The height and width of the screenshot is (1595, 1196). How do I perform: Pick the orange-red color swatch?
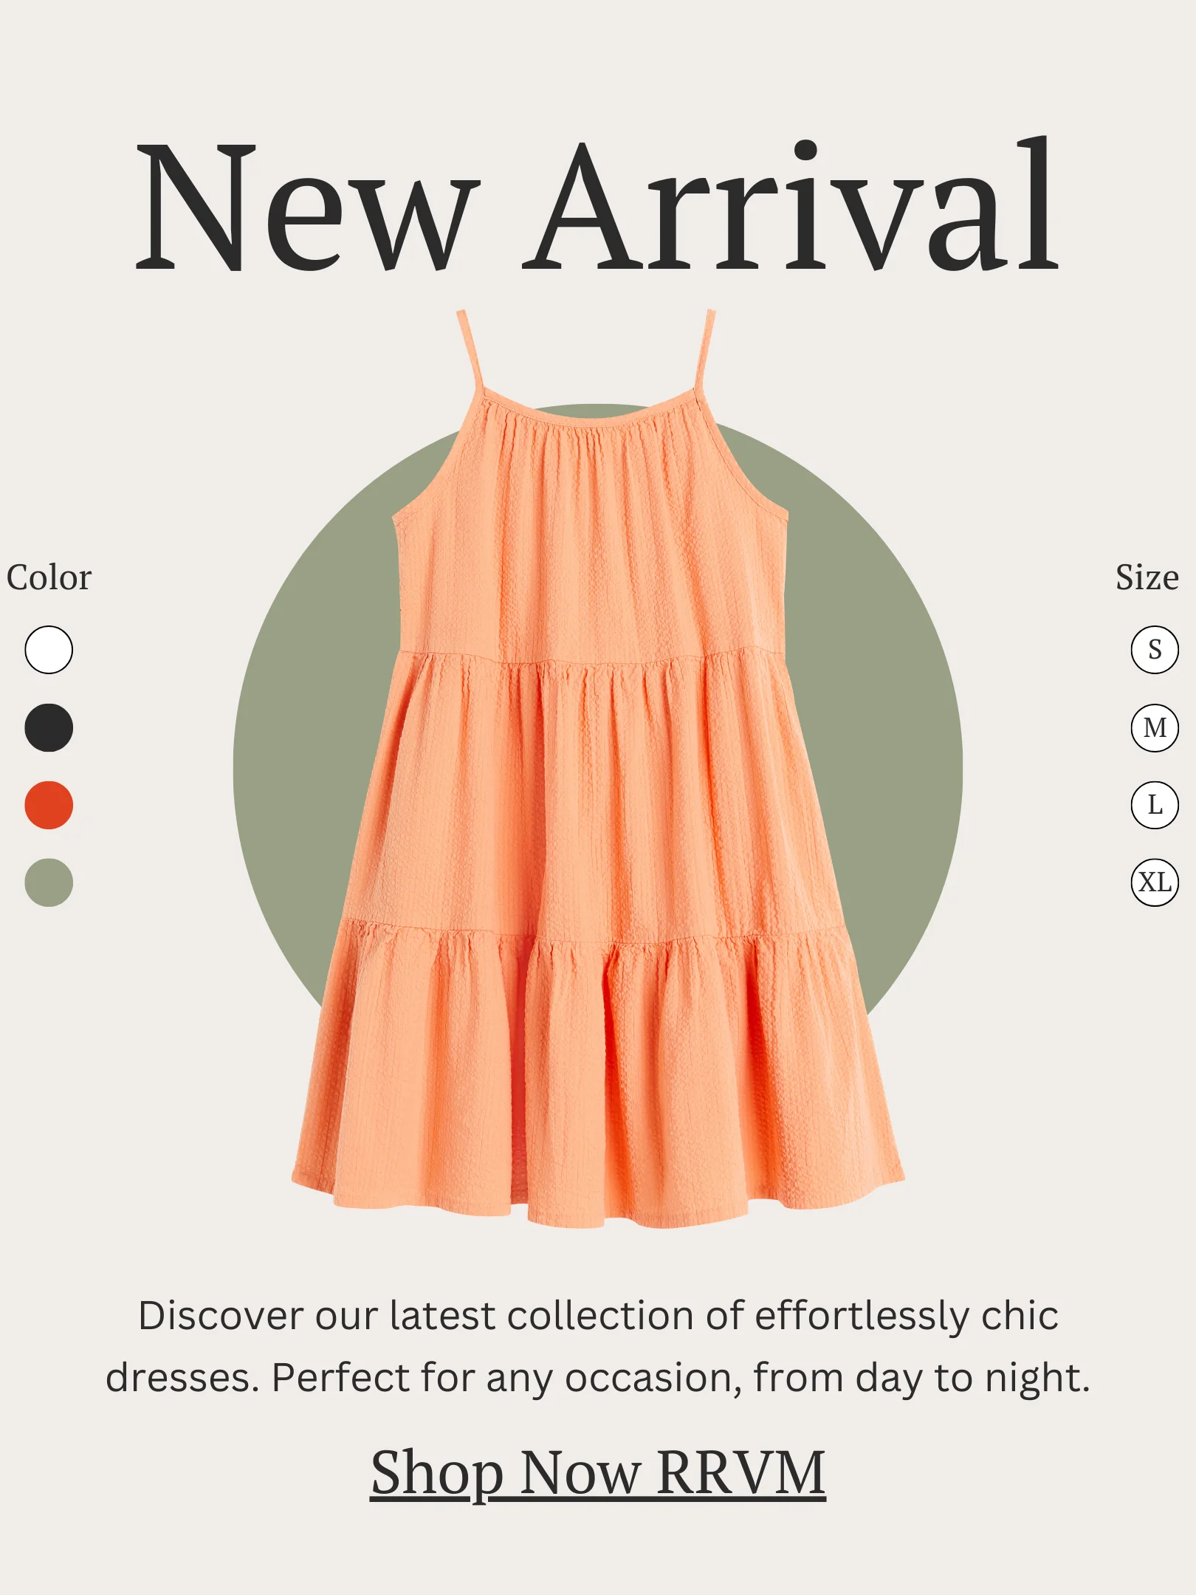point(49,805)
